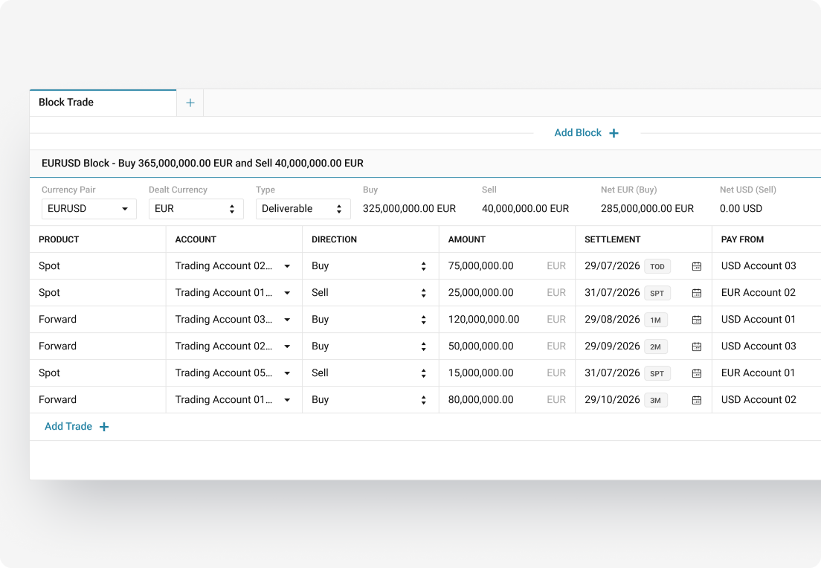Image resolution: width=821 pixels, height=568 pixels.
Task: Click the EURUSD Block summary title
Action: pos(202,164)
